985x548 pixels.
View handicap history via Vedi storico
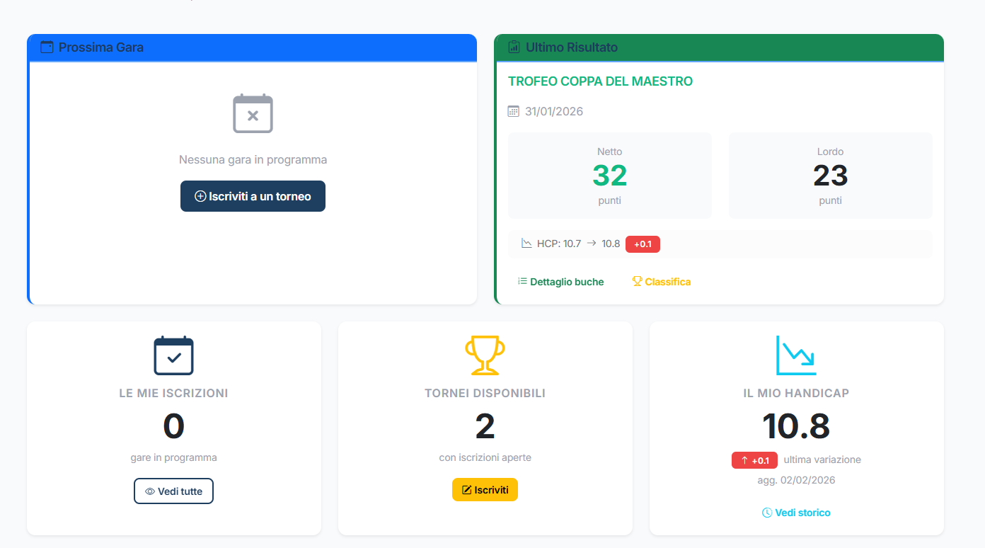pos(796,513)
